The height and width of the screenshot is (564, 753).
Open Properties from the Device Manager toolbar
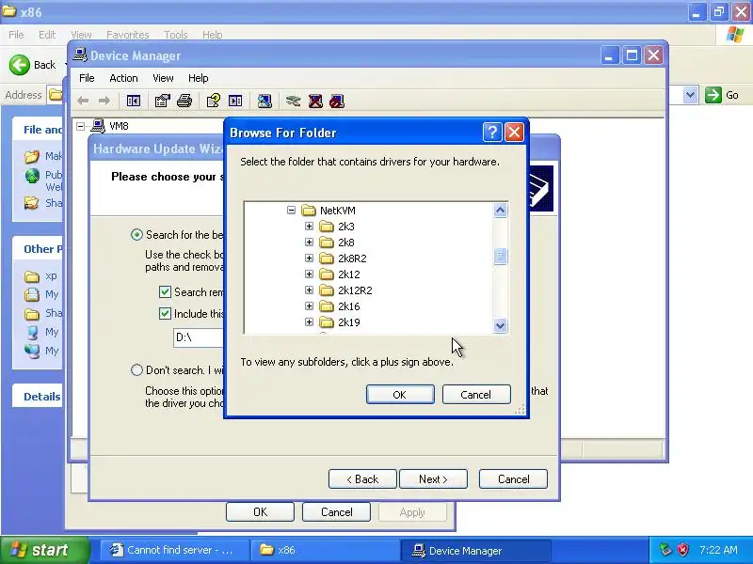[162, 101]
